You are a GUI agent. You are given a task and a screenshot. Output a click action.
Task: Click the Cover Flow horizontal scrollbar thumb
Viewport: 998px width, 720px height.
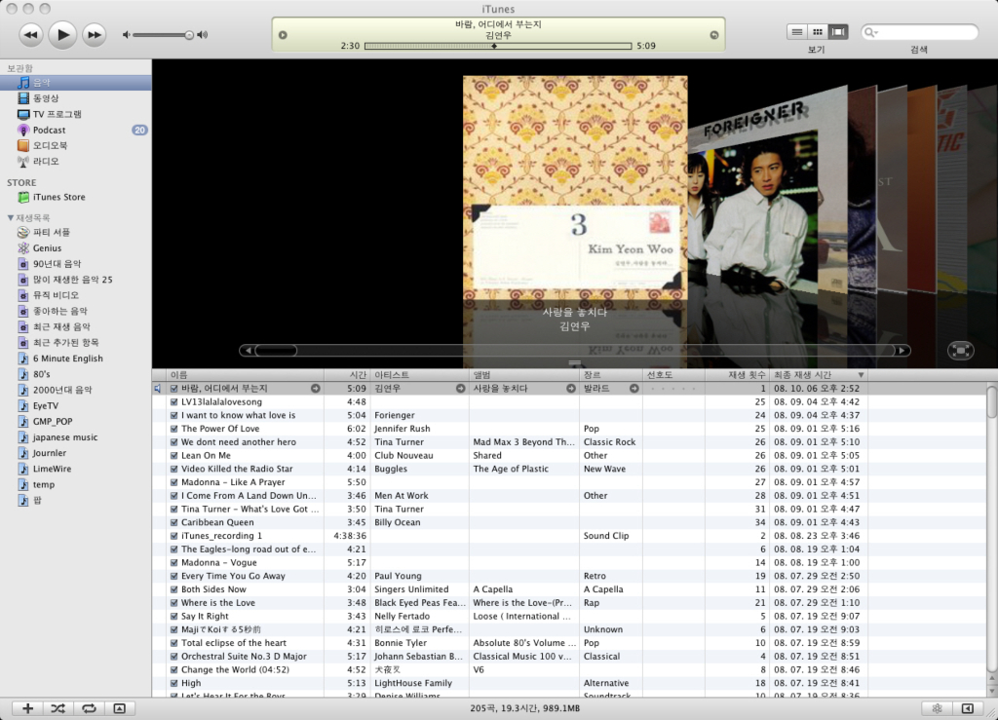(276, 351)
